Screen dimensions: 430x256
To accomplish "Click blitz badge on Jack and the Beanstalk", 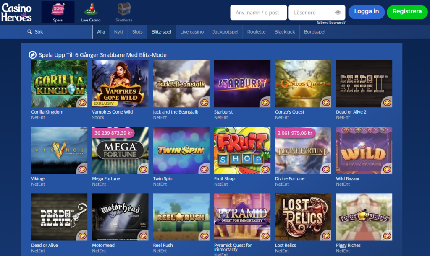I will coord(204,102).
